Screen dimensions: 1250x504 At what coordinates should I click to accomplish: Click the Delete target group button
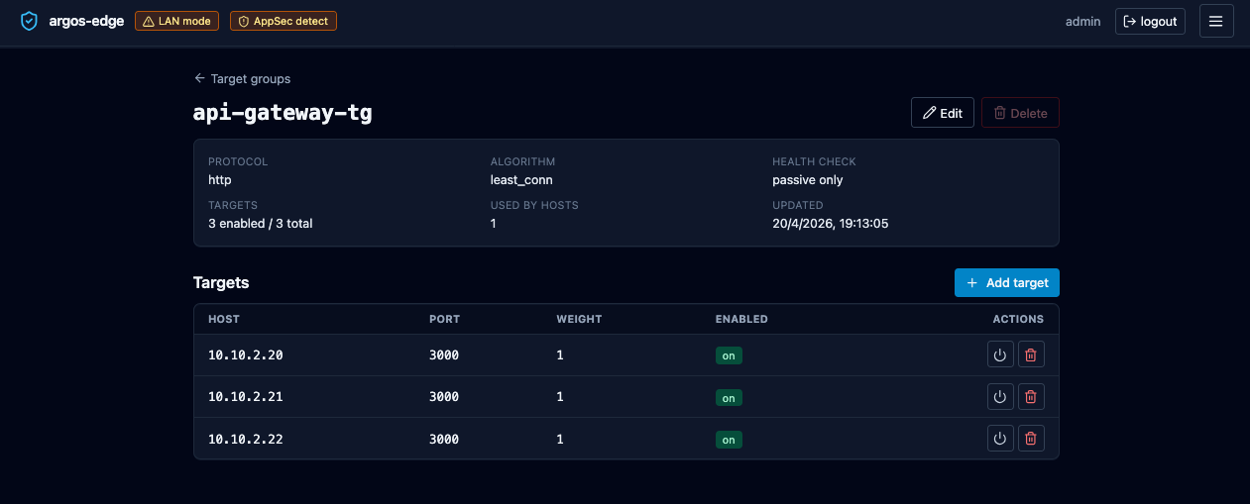(x=1020, y=113)
